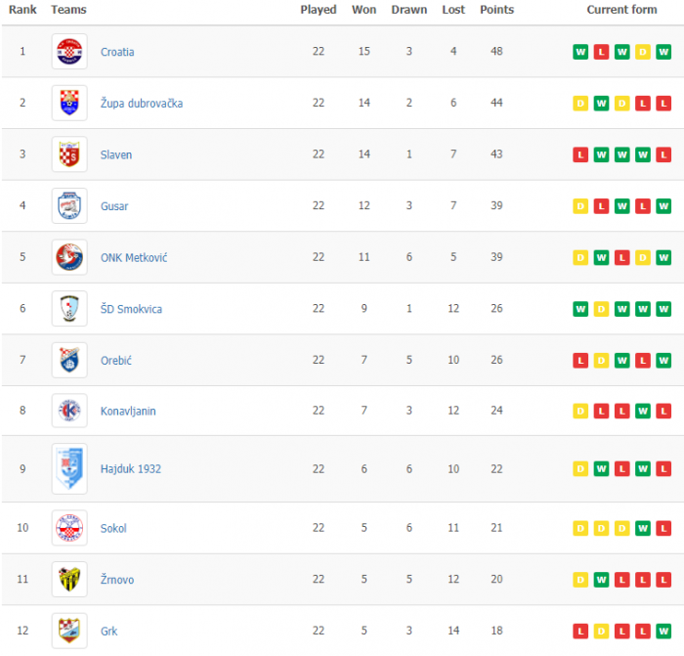Click Croatia's first green W form badge
Viewport: 684px width, 656px height.
click(580, 52)
